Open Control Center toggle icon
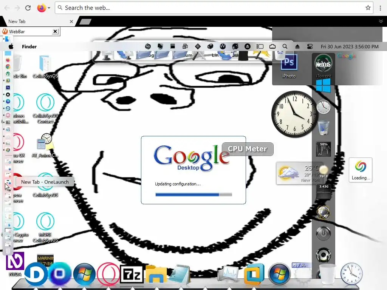 [310, 46]
